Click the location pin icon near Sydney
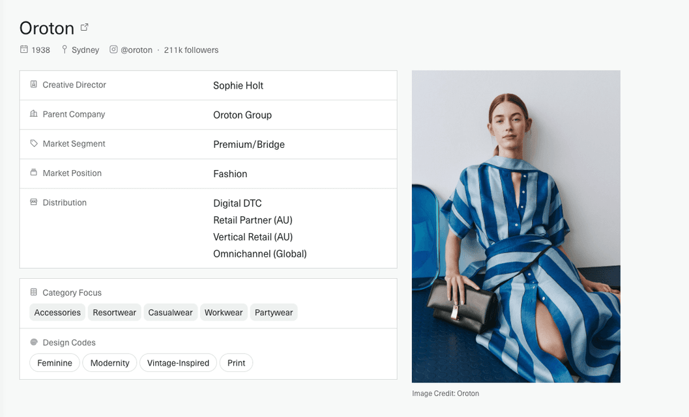This screenshot has height=417, width=689. click(65, 50)
